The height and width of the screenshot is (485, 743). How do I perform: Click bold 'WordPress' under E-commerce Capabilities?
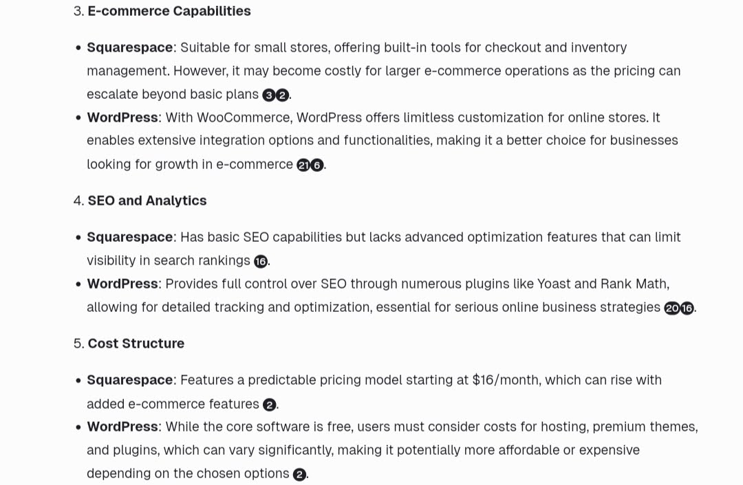pos(122,117)
